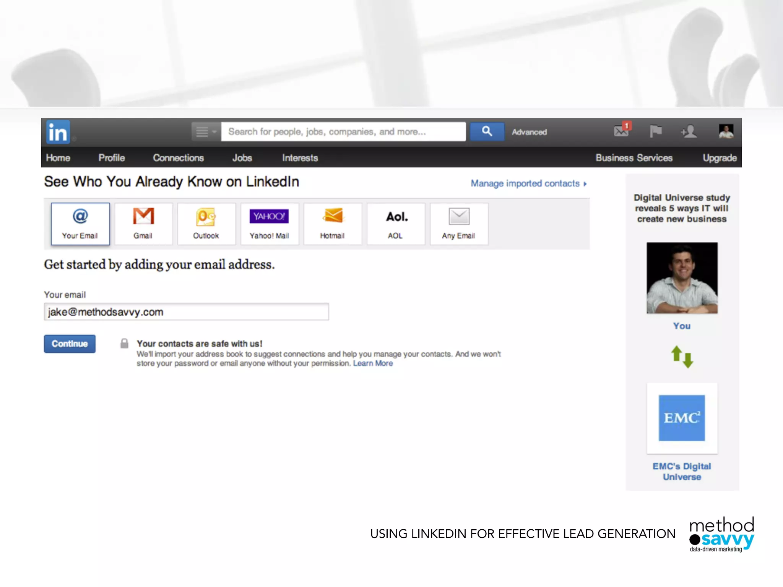Image resolution: width=783 pixels, height=587 pixels.
Task: Click the green up-down arrows icon
Action: [682, 357]
